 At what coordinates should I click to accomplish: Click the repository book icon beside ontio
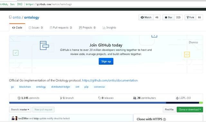[10, 17]
